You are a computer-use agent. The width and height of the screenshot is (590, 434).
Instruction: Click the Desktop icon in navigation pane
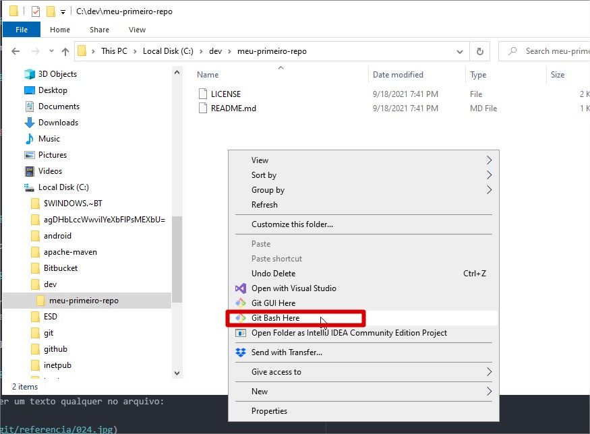click(30, 90)
